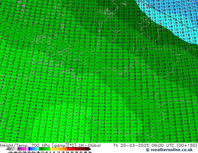This screenshot has height=153, width=198.
Task: Click the '06:00 UTC' time label
Action: click(163, 146)
